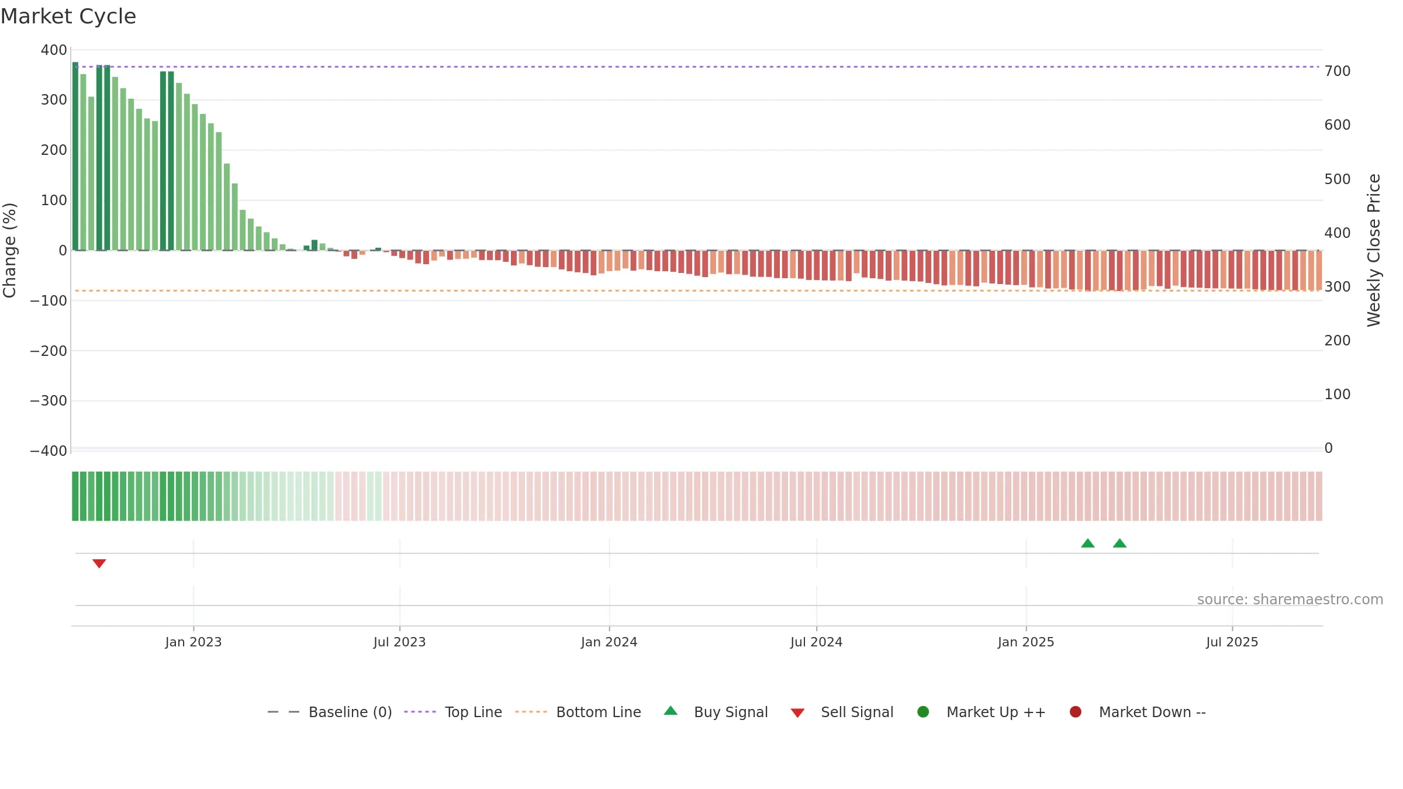Viewport: 1403px width, 789px height.
Task: Click the orange Bottom Line legend swatch
Action: pyautogui.click(x=531, y=712)
